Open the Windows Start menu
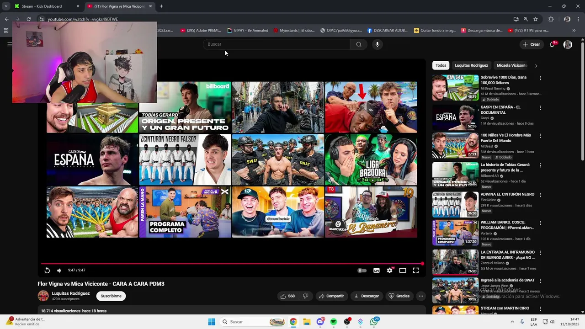 coord(212,322)
